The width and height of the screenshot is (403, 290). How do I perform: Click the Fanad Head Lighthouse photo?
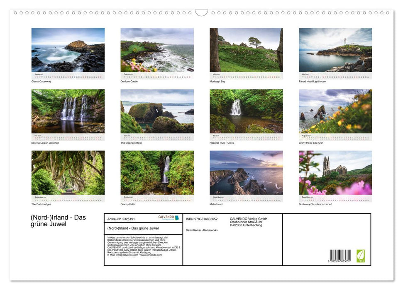pyautogui.click(x=335, y=50)
